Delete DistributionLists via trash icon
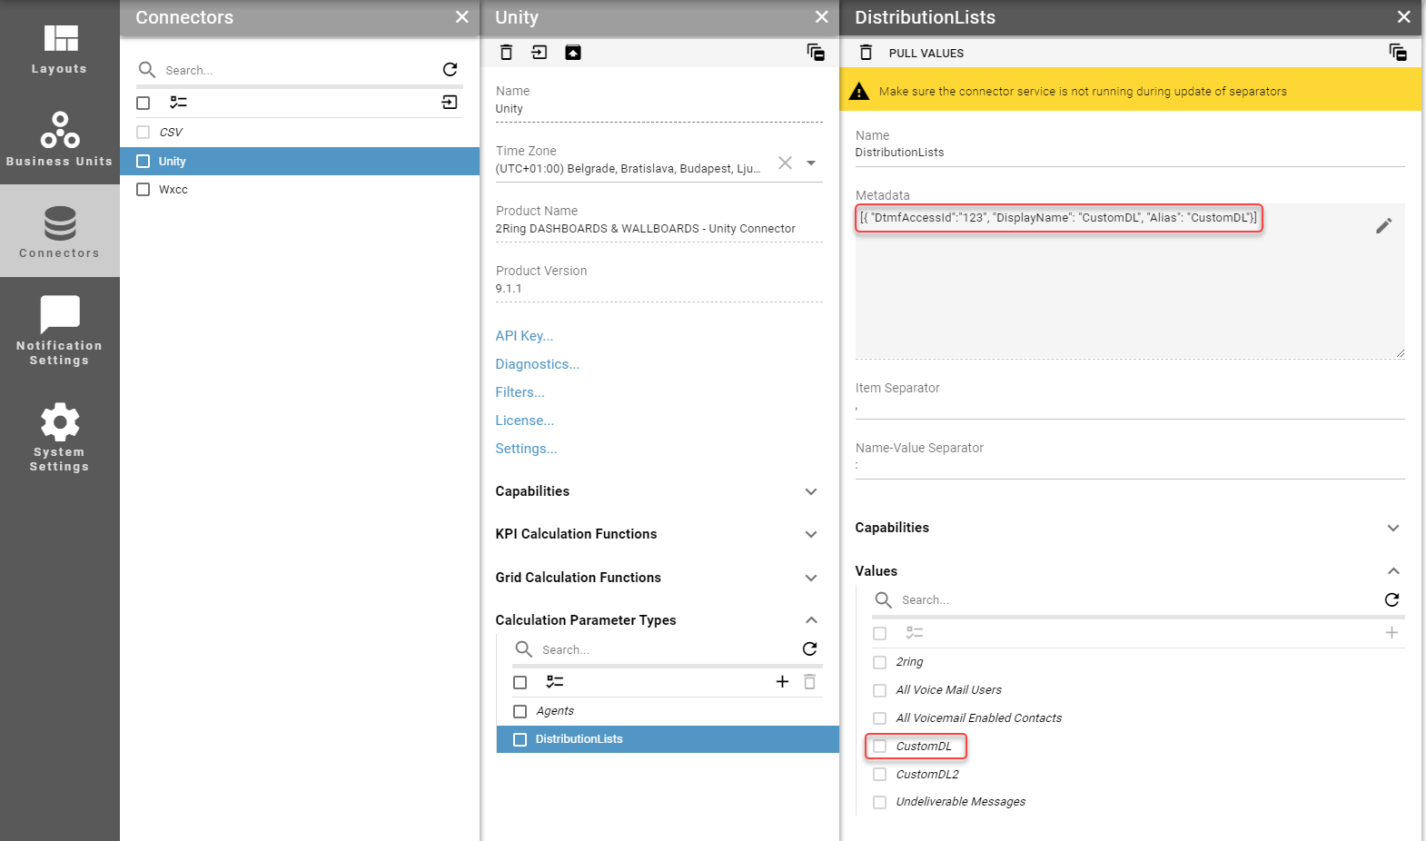 866,53
